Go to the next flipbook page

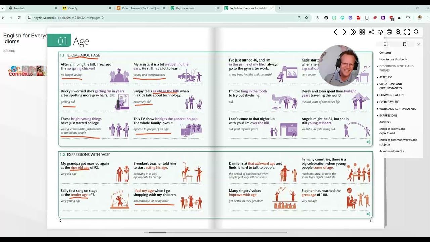click(344, 32)
